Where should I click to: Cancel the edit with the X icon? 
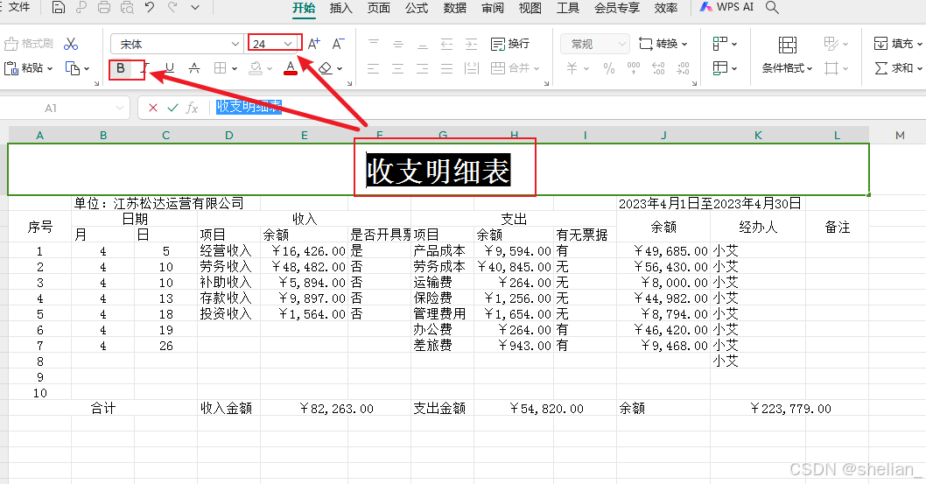coord(153,108)
